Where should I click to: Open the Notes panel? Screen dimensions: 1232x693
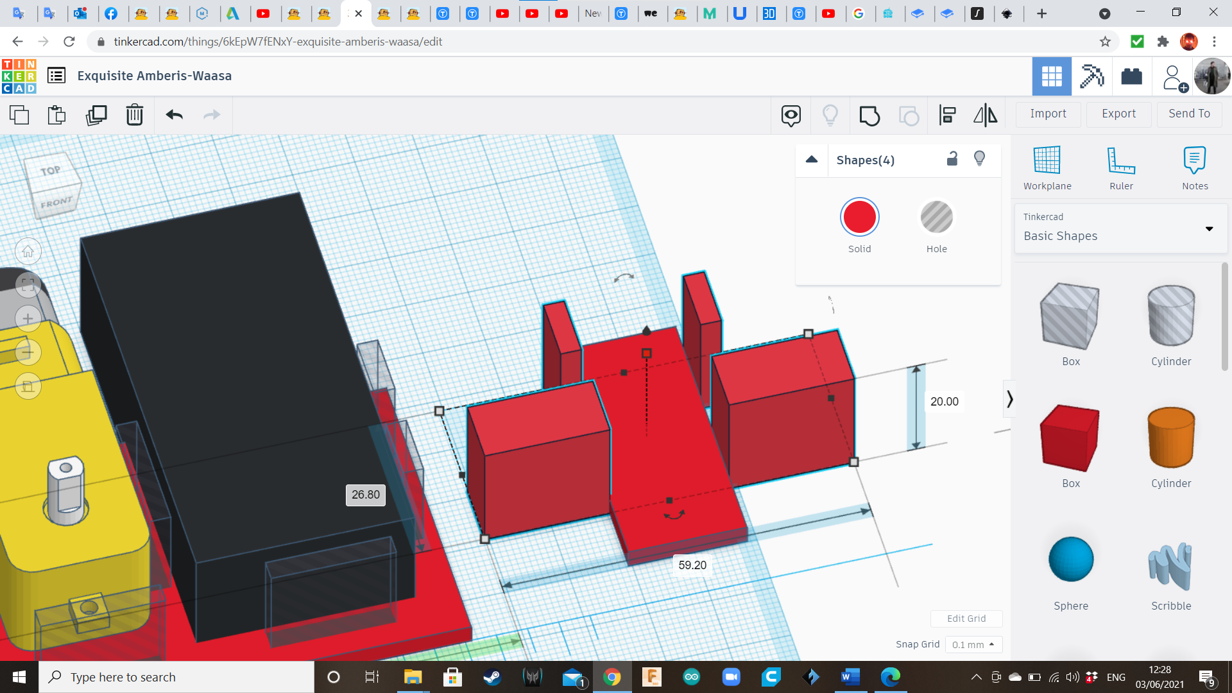[1194, 167]
